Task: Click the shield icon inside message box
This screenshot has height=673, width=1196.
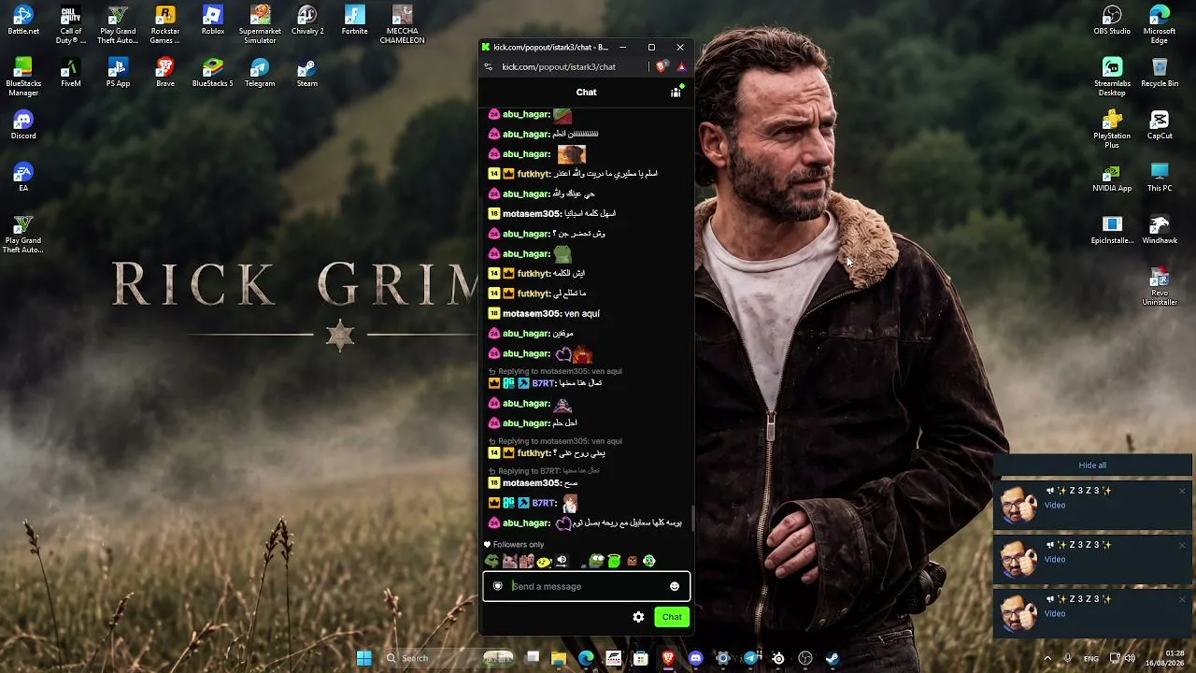Action: pos(497,587)
